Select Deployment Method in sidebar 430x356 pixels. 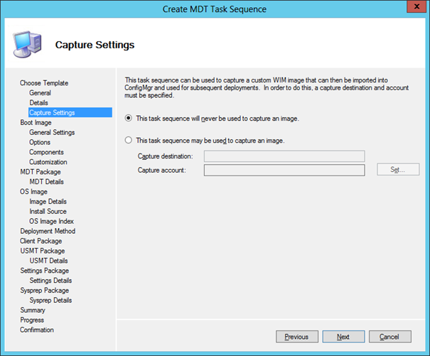click(x=48, y=231)
